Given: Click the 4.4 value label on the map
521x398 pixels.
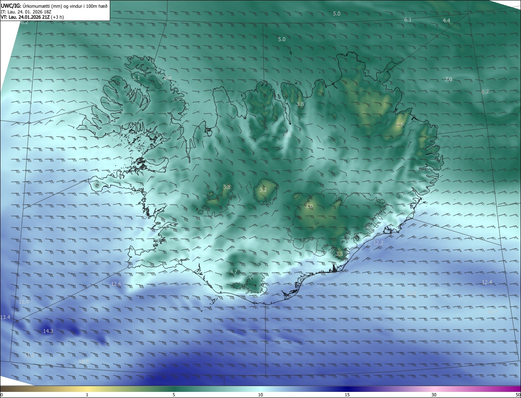Looking at the screenshot, I should [446, 20].
